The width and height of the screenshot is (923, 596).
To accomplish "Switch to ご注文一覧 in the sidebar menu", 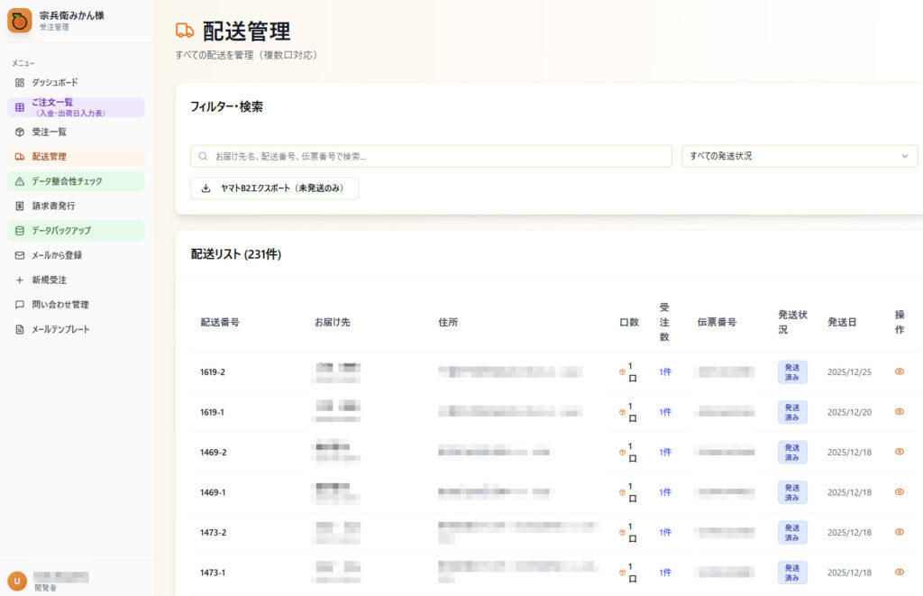I will (x=18, y=107).
